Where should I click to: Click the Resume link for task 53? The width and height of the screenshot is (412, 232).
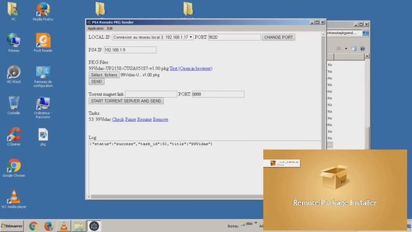click(x=144, y=119)
